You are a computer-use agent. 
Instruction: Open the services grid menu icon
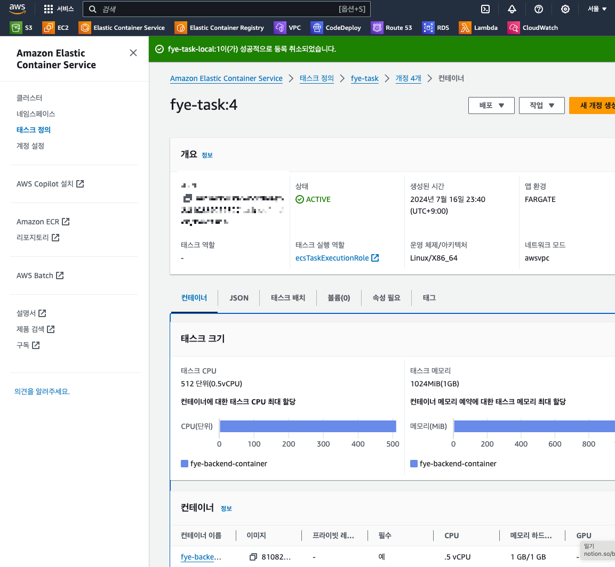[48, 9]
